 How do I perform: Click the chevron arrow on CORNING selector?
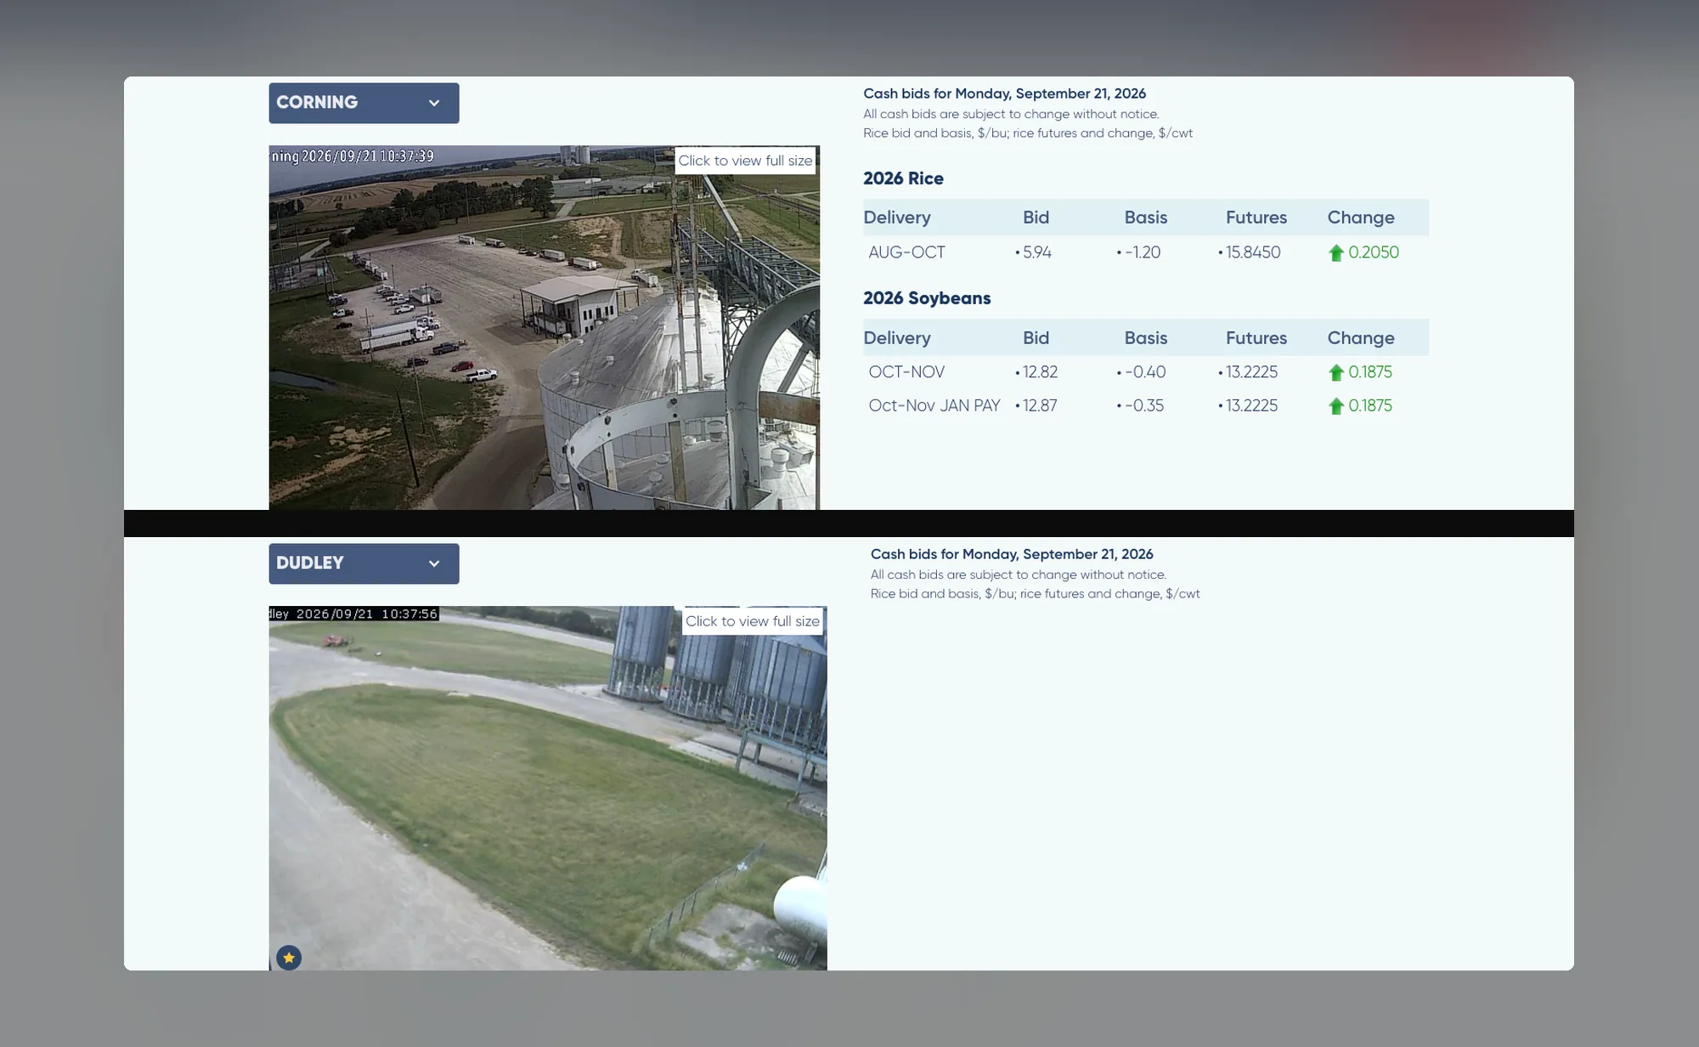pos(434,103)
